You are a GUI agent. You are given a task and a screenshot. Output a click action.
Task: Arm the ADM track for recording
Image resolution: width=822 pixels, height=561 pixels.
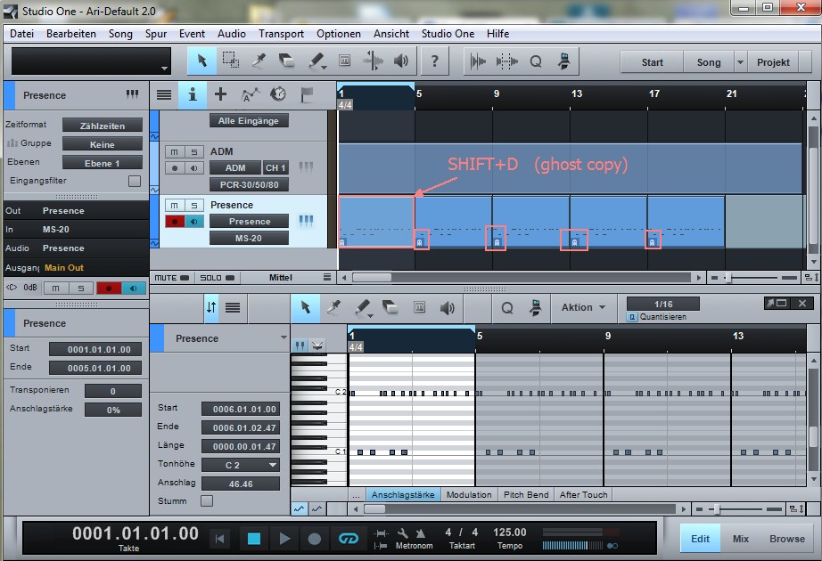[175, 168]
